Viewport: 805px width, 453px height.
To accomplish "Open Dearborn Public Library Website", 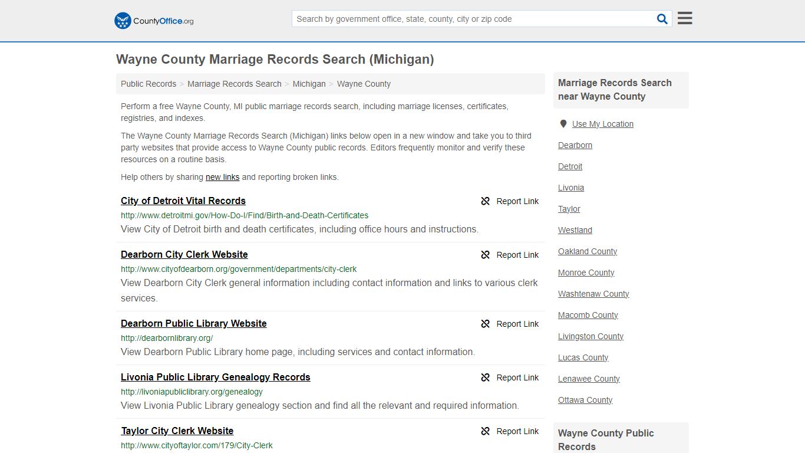I will click(x=194, y=323).
